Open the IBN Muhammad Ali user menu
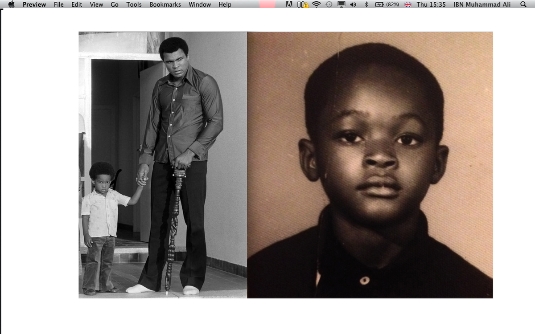The image size is (535, 334). [x=483, y=4]
